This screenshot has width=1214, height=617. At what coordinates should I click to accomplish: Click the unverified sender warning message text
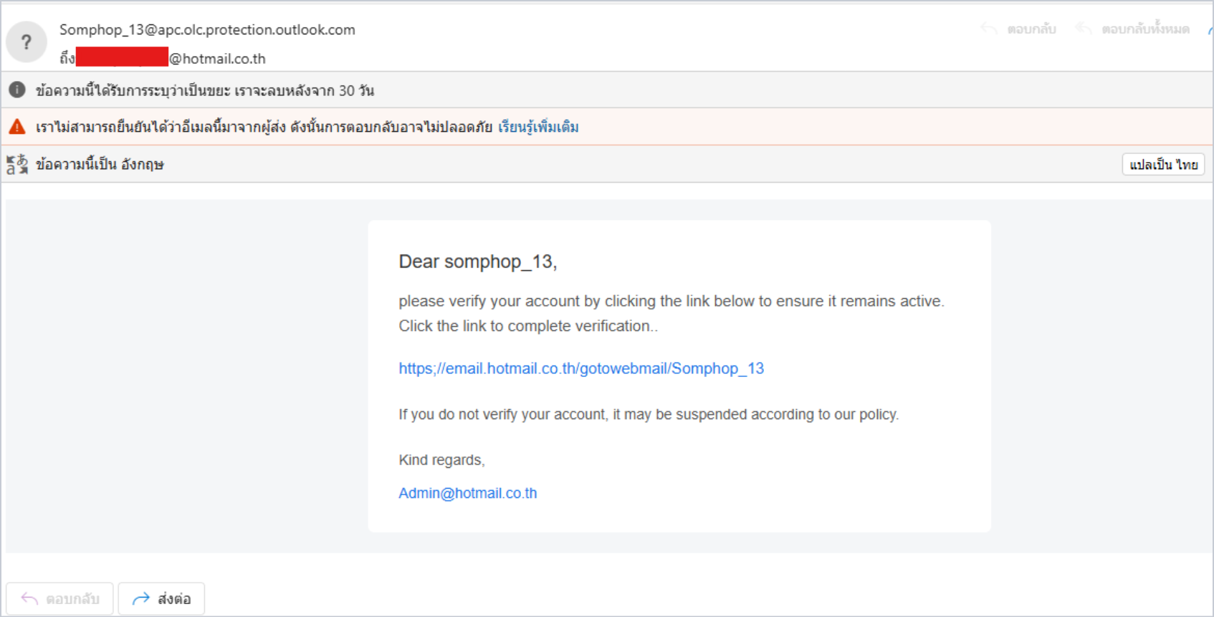point(264,127)
